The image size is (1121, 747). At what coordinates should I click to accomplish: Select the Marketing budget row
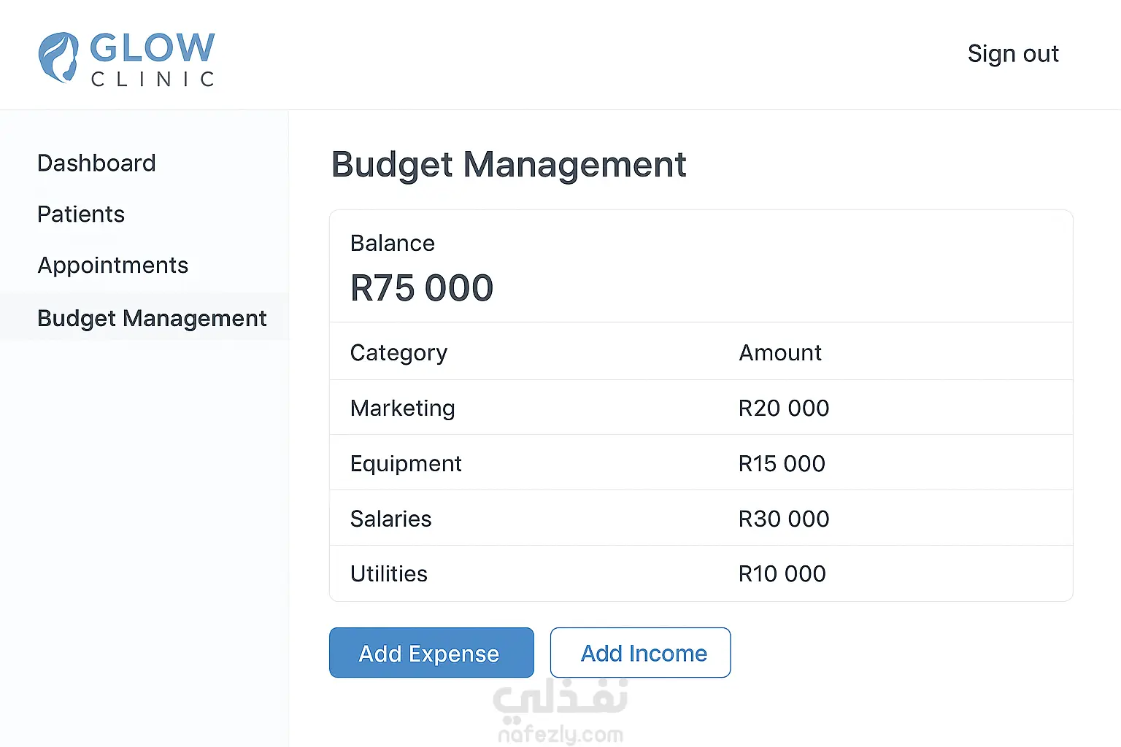(701, 407)
